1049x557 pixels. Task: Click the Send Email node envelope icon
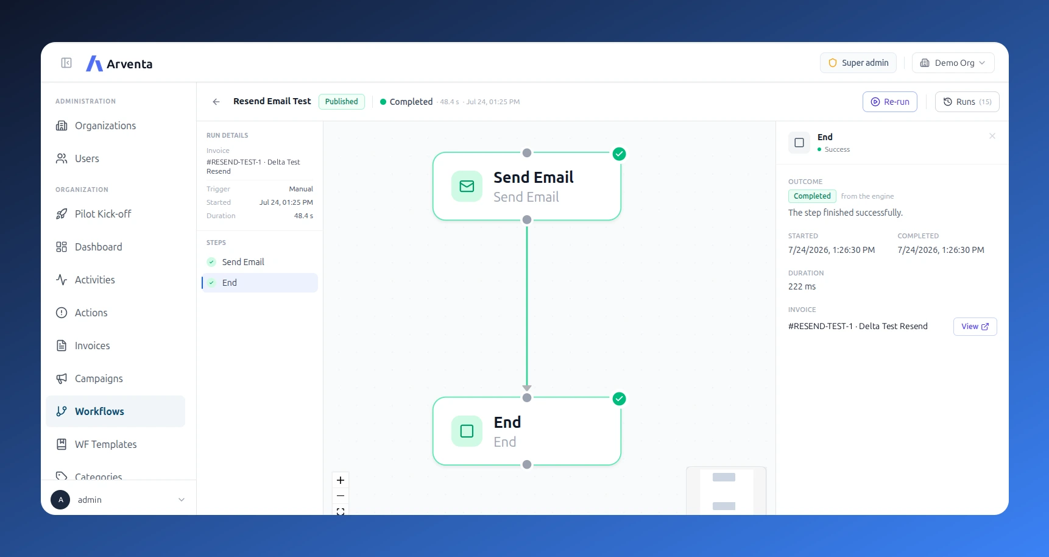[x=467, y=186]
